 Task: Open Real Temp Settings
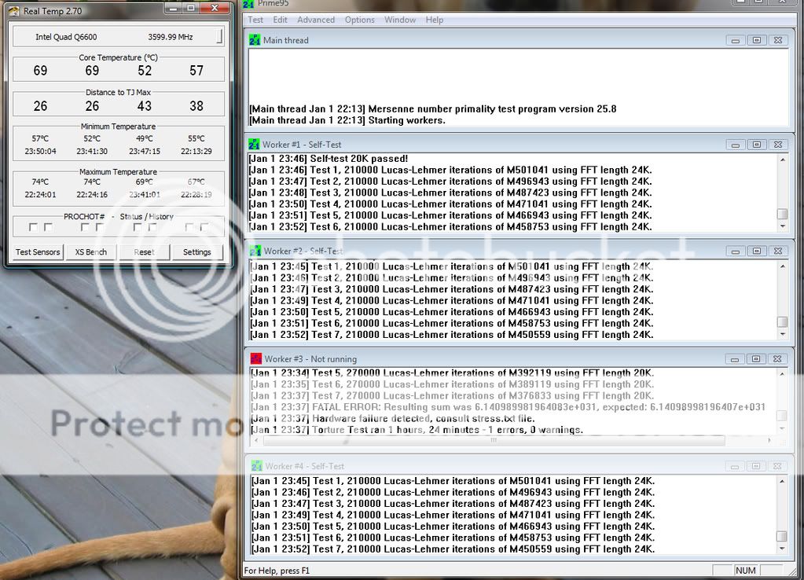197,251
